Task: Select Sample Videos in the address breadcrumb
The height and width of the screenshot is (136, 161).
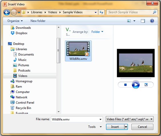Action: click(x=73, y=12)
